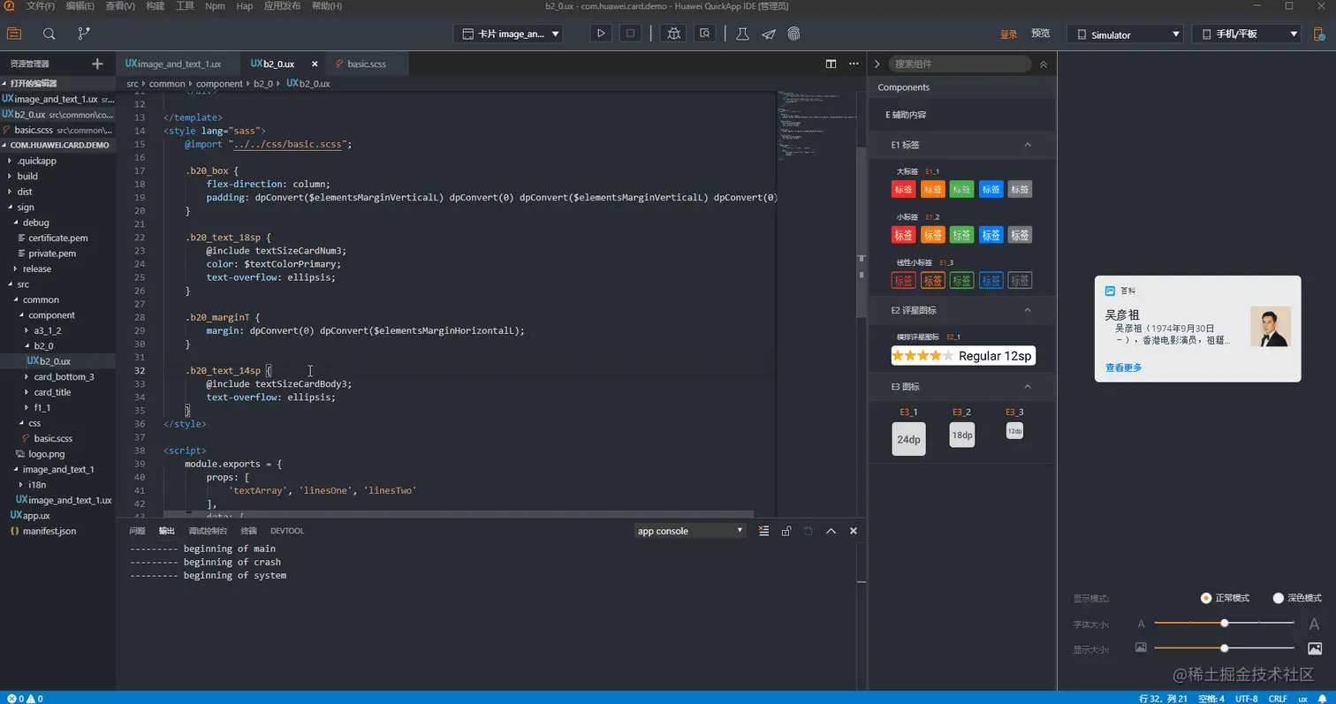
Task: Open the 手机/平板 device type dropdown
Action: coord(1246,34)
